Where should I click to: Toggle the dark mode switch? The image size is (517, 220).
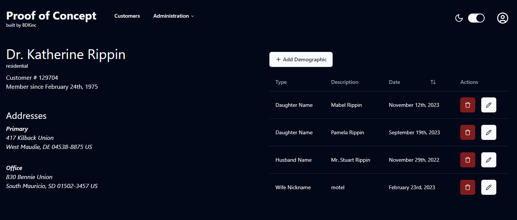point(476,18)
